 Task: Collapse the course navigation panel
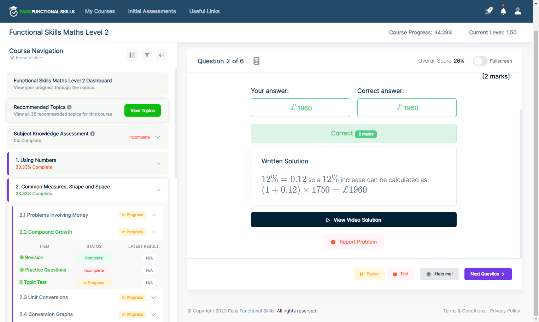(x=162, y=55)
